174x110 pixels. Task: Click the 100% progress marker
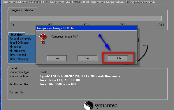pyautogui.click(x=161, y=25)
